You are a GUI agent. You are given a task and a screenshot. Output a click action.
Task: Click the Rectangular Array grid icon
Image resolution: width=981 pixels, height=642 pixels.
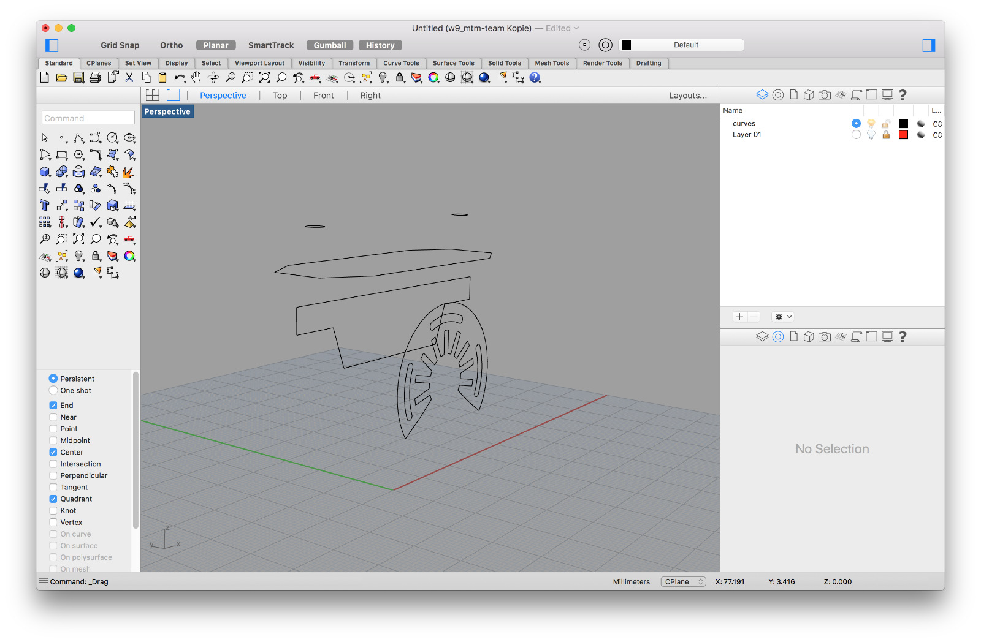(x=45, y=222)
